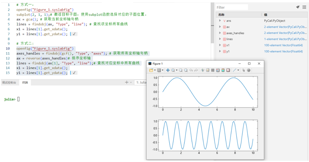Toggle grid lines icon in Figure 1 toolbar
This screenshot has width=309, height=162.
pos(213,70)
